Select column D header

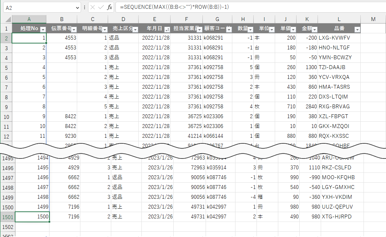point(123,19)
